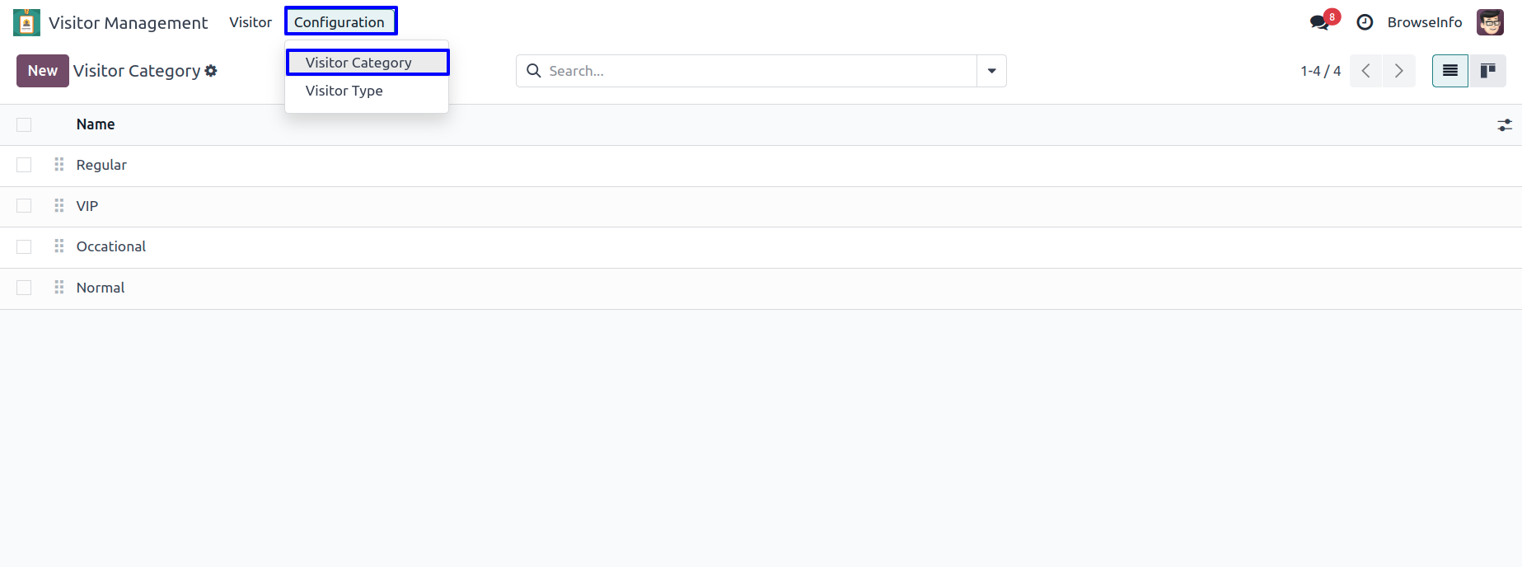The height and width of the screenshot is (567, 1522).
Task: Expand the search options dropdown arrow
Action: (x=991, y=71)
